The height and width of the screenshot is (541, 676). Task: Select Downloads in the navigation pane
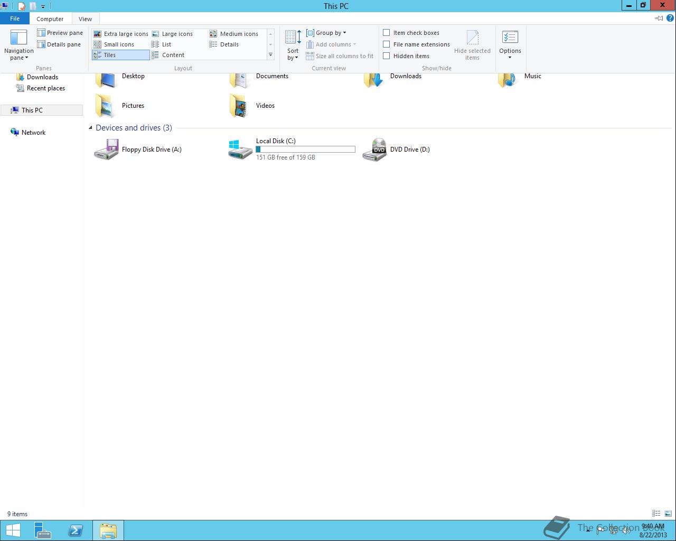click(x=42, y=77)
